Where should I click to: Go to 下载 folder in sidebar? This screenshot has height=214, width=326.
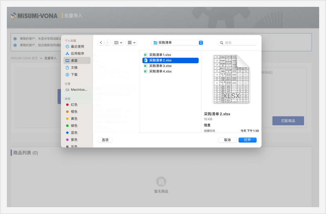click(x=74, y=74)
